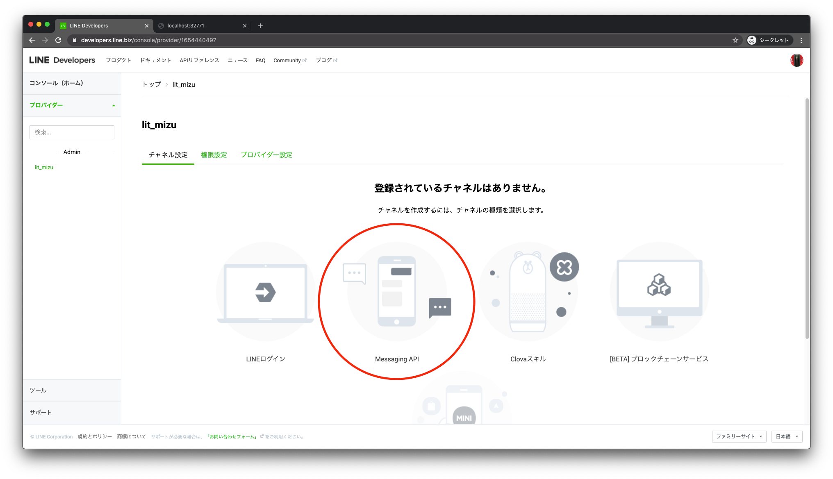Open 規約とポリシー footer link
The width and height of the screenshot is (833, 479).
pos(95,436)
